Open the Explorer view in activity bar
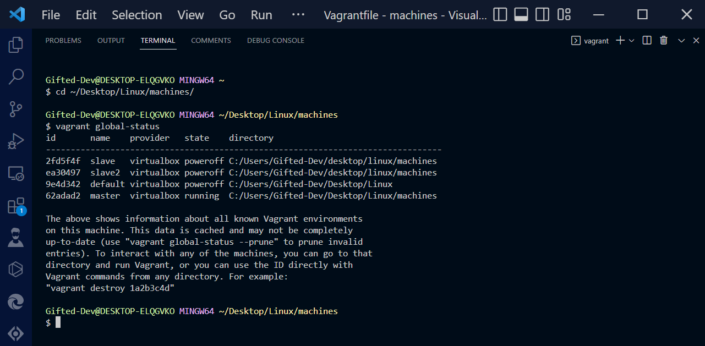Screen dimensions: 705x346 tap(16, 45)
